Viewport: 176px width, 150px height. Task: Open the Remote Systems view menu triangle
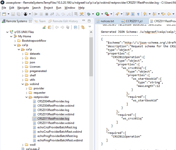pos(90,27)
